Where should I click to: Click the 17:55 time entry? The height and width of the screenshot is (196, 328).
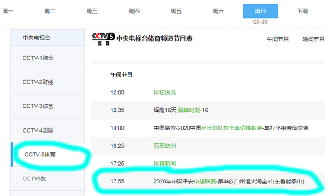point(117,182)
